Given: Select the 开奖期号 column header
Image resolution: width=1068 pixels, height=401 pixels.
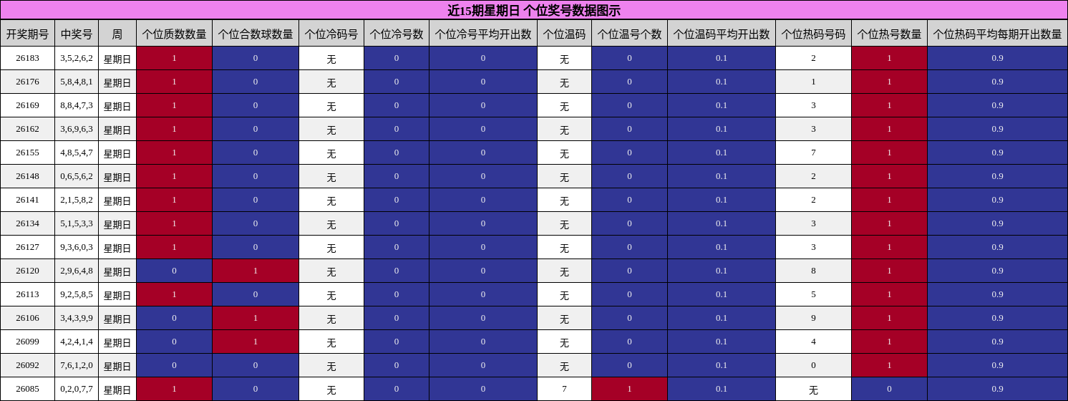Looking at the screenshot, I should click(27, 34).
